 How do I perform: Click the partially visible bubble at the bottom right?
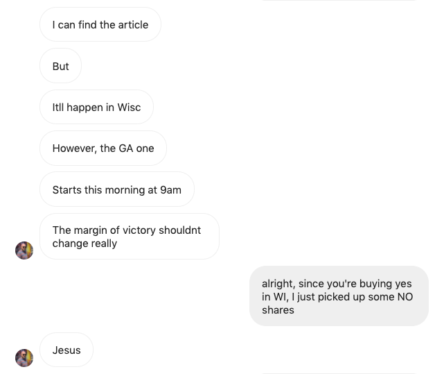[x=339, y=373]
